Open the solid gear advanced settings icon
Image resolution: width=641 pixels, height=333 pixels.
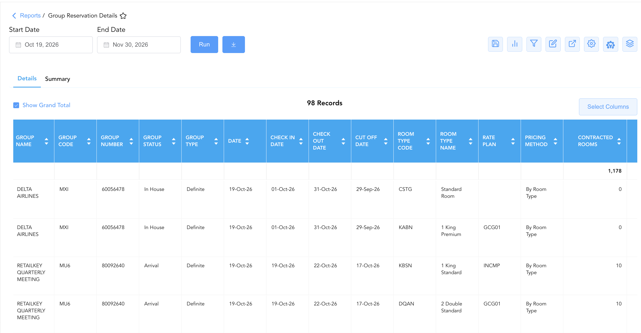pyautogui.click(x=611, y=44)
